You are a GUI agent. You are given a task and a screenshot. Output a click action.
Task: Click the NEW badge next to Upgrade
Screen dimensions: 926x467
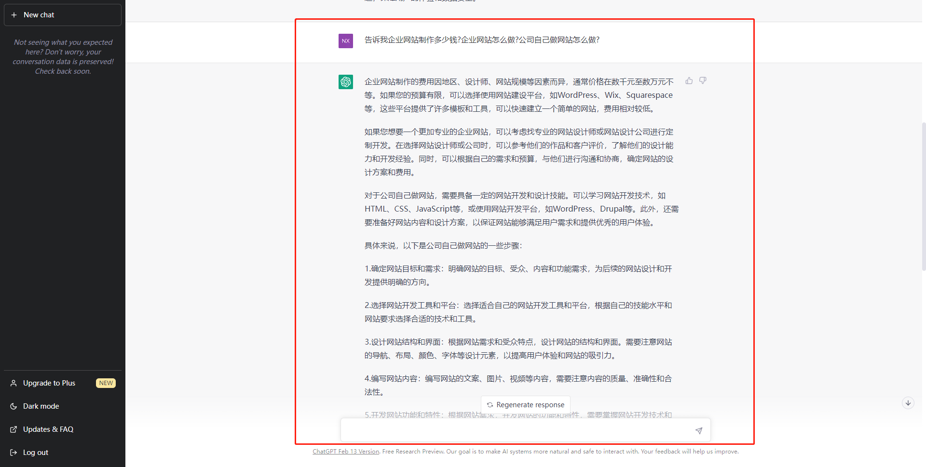pos(106,383)
